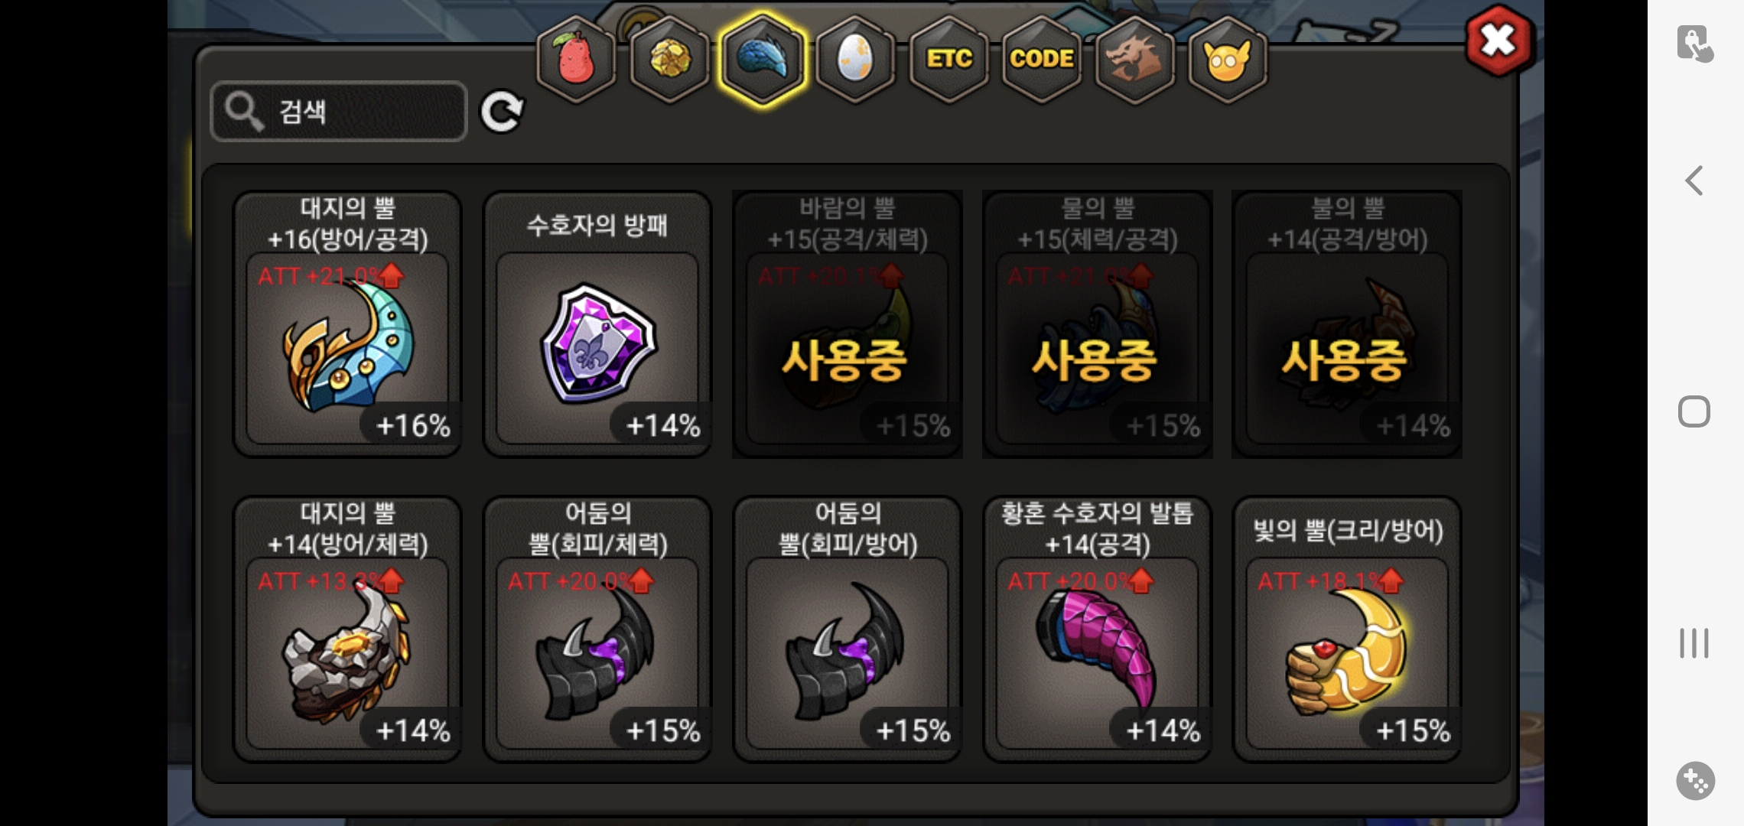Open the fruit food category tab
This screenshot has height=826, width=1744.
pyautogui.click(x=576, y=59)
